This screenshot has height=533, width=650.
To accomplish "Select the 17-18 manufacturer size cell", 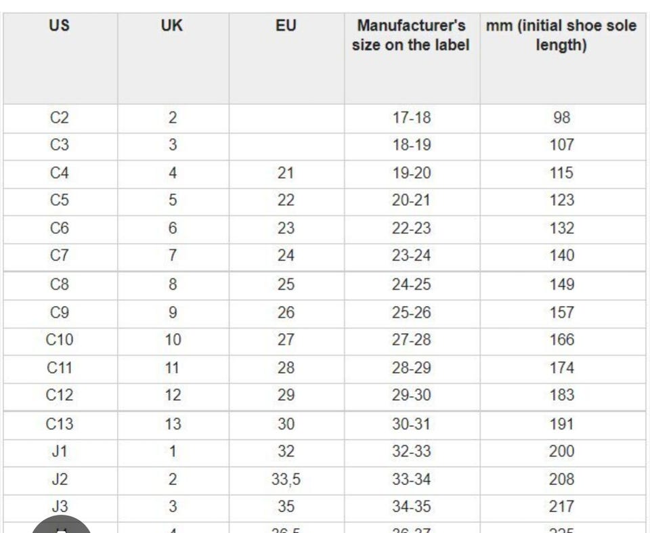I will tap(412, 118).
